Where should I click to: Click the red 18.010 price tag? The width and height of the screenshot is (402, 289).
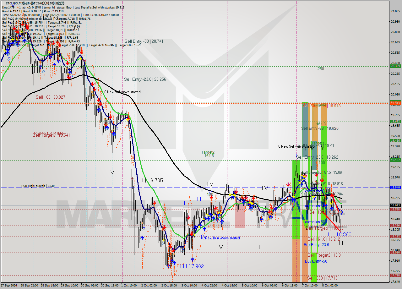tap(395, 253)
